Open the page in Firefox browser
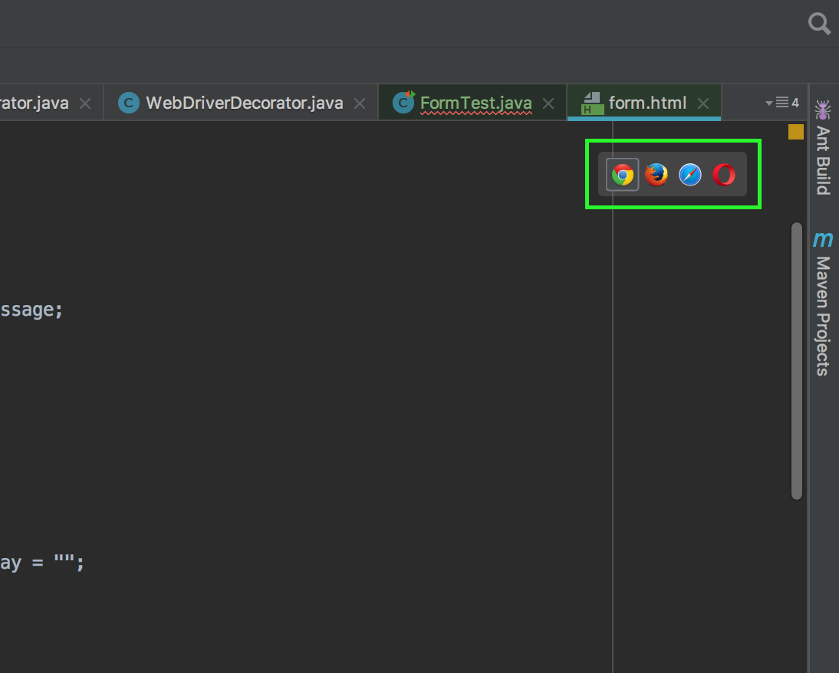This screenshot has height=673, width=839. [x=656, y=176]
